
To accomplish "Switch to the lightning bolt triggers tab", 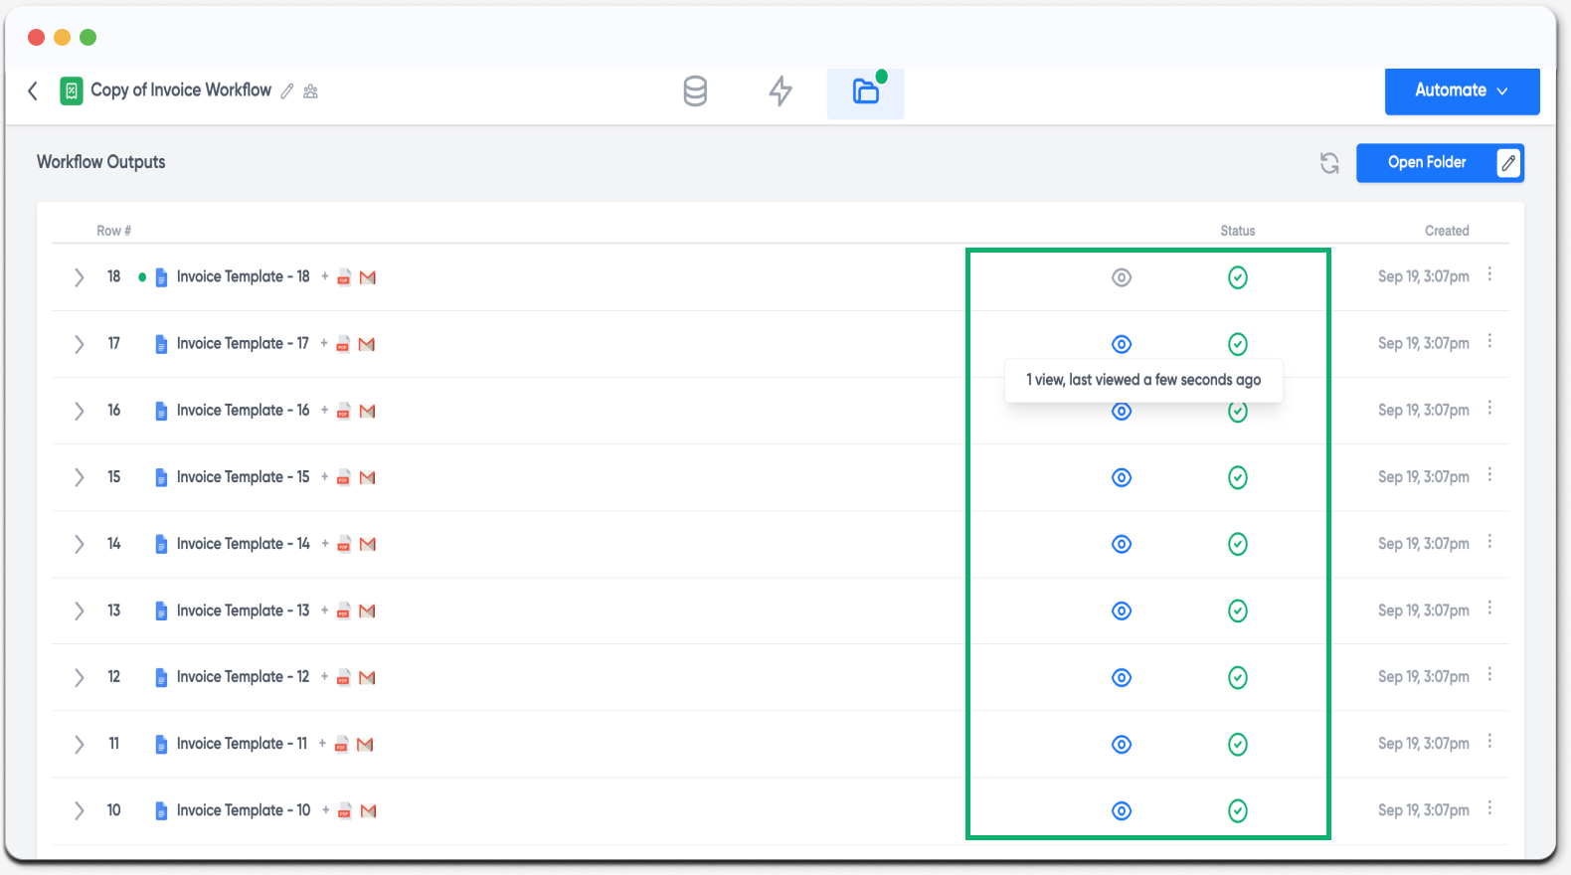I will 781,91.
